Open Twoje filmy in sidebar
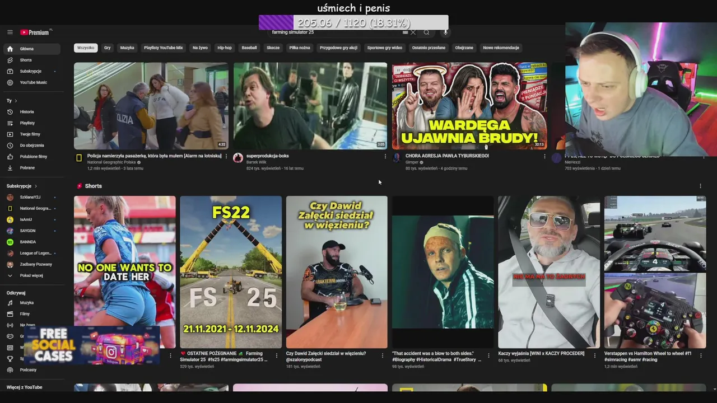This screenshot has height=403, width=717. 31,134
